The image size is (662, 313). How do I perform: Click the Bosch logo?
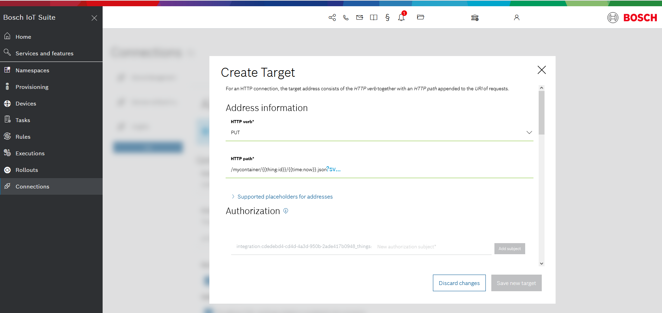632,18
